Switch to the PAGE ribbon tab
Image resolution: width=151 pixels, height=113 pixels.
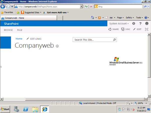[x=20, y=30]
